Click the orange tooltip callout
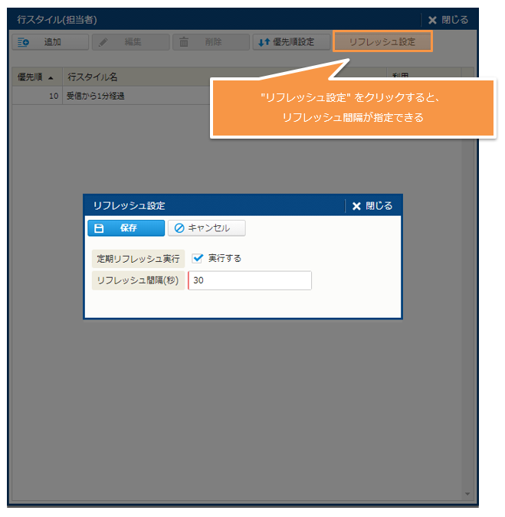The width and height of the screenshot is (505, 517). click(x=353, y=108)
